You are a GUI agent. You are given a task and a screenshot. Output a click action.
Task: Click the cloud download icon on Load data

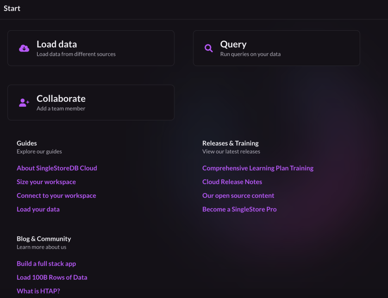[x=24, y=48]
